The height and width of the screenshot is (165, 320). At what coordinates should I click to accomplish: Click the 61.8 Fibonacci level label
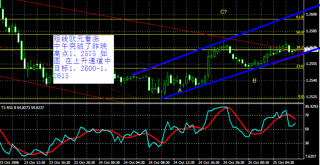click(x=300, y=17)
